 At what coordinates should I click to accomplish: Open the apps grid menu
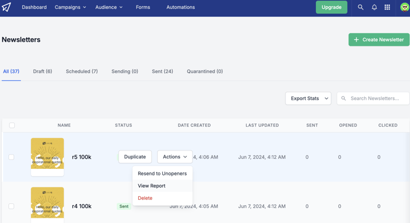[x=387, y=7]
